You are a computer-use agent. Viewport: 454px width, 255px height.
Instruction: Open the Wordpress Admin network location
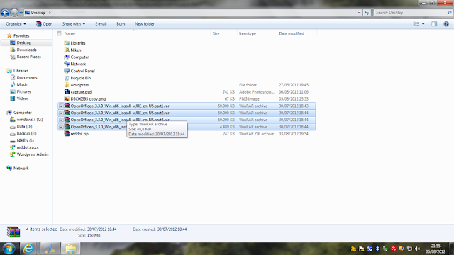pos(33,154)
